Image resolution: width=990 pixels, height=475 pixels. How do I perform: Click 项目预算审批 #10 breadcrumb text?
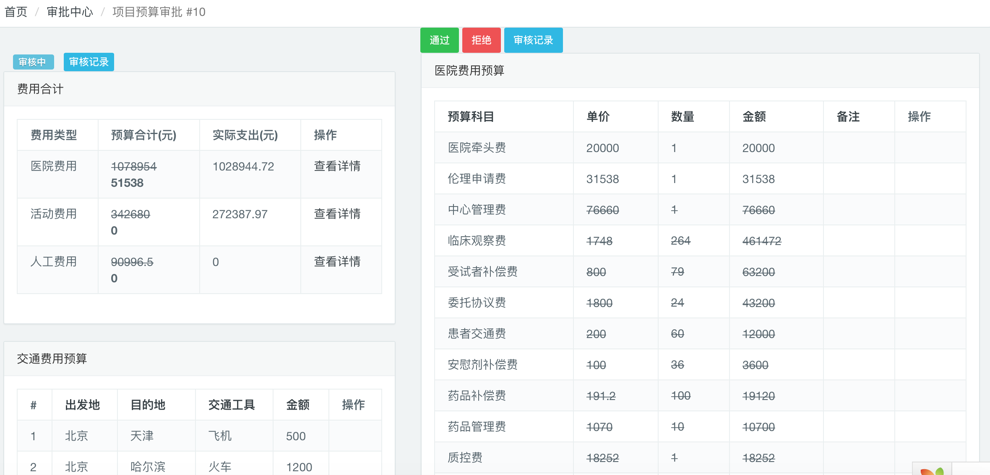point(159,12)
